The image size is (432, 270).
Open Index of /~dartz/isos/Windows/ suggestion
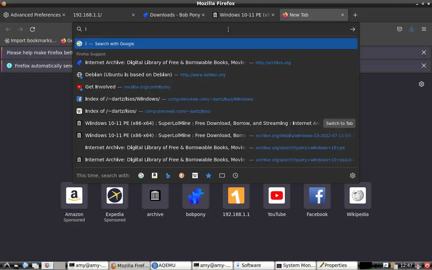point(216,99)
